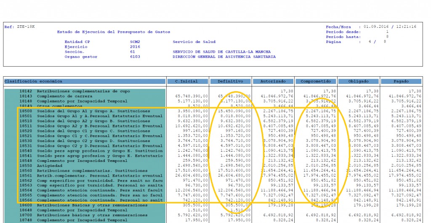This screenshot has height=223, width=431.
Task: Select row "18550 Antigüedad"
Action: 213,166
